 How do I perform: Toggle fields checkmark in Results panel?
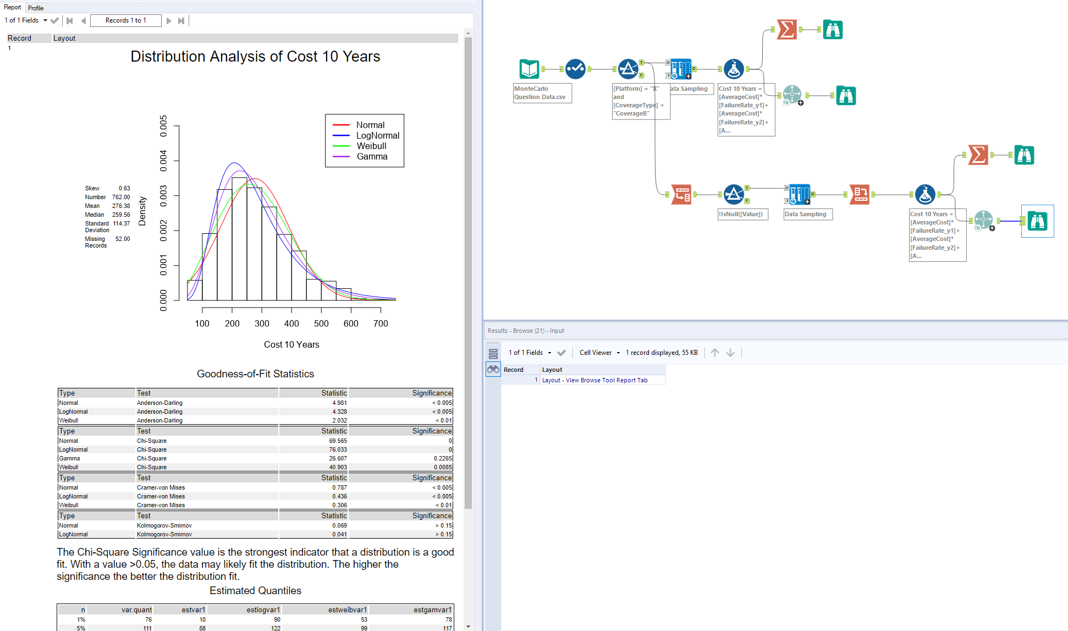pos(561,353)
